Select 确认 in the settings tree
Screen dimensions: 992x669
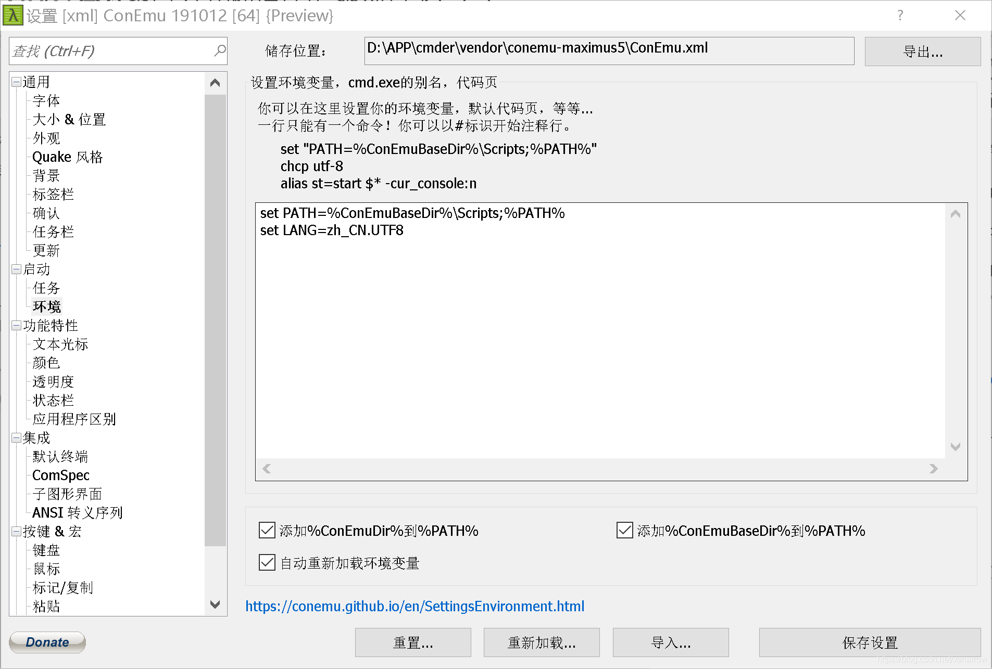tap(46, 213)
